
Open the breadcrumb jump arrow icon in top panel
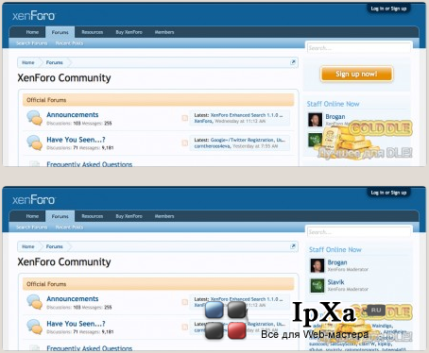[293, 62]
